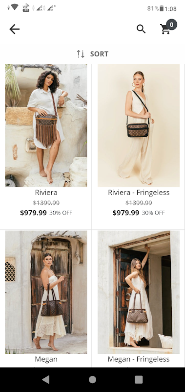
Task: Select the Riviera product title
Action: point(46,193)
